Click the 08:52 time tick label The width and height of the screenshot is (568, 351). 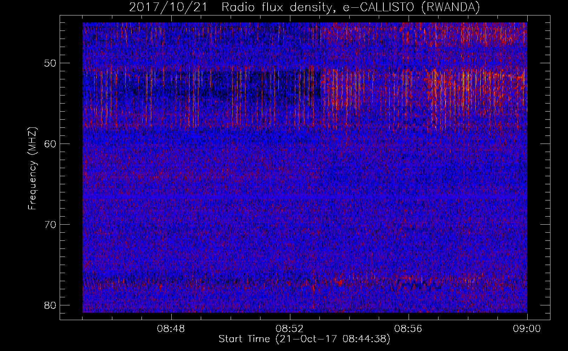(290, 329)
